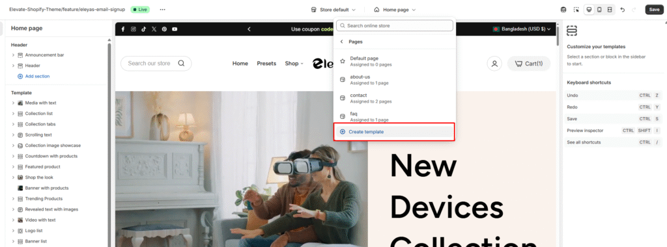Open the Pinterest icon in announcement bar
The height and width of the screenshot is (247, 667).
(164, 29)
